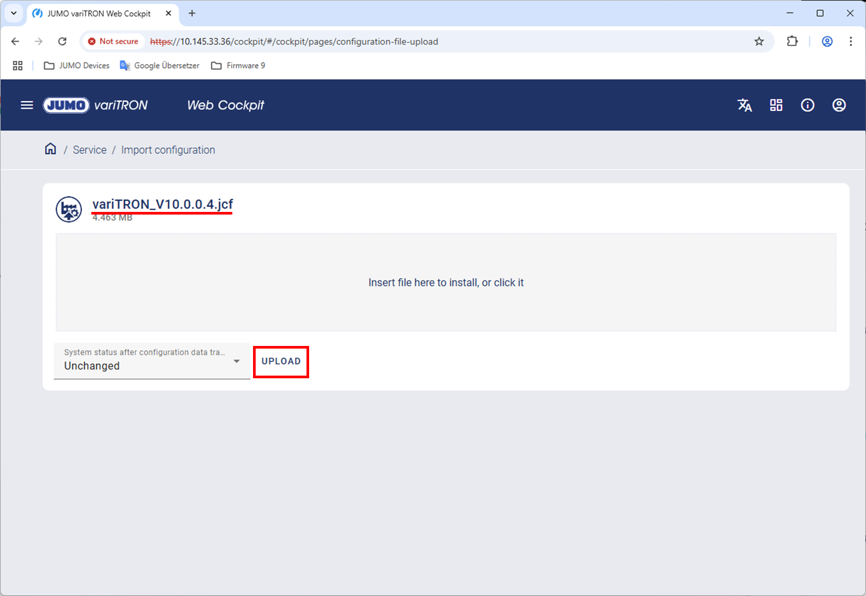Minimize the browser window

pyautogui.click(x=790, y=13)
